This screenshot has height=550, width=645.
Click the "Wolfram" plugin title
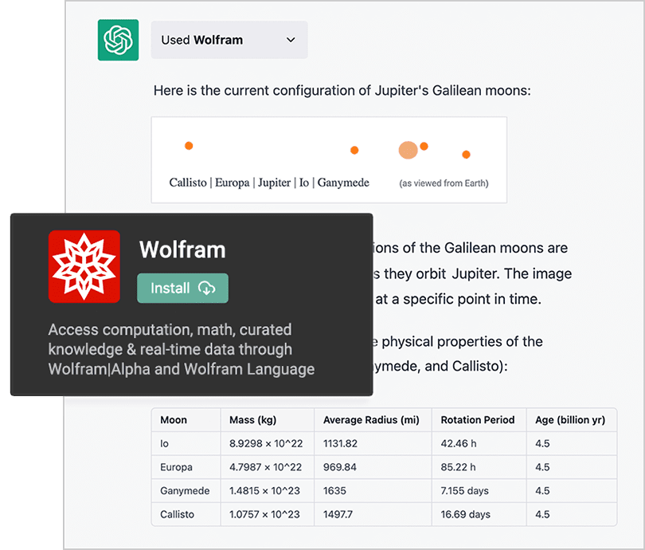click(182, 249)
